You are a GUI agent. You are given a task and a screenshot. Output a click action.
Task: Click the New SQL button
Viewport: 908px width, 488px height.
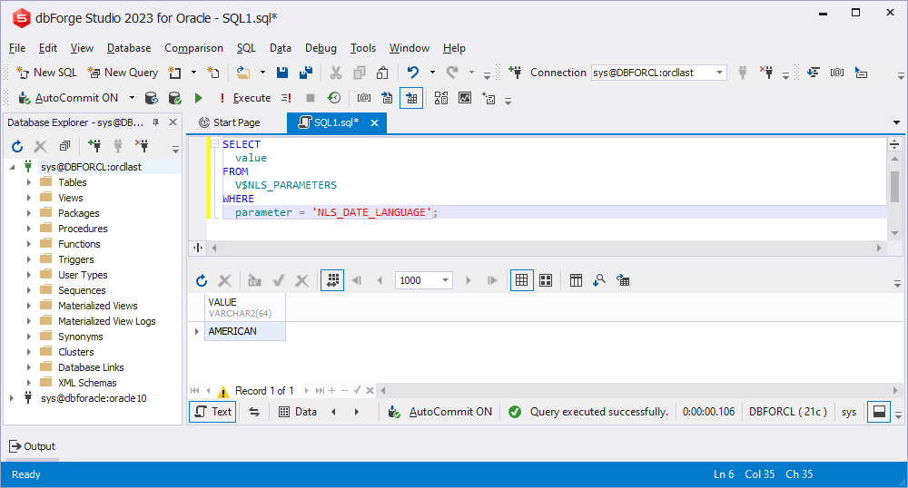(x=47, y=73)
